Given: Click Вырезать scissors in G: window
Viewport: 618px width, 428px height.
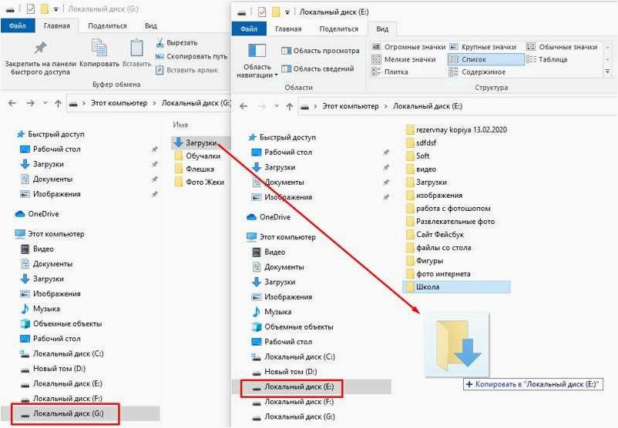Looking at the screenshot, I should click(x=160, y=43).
